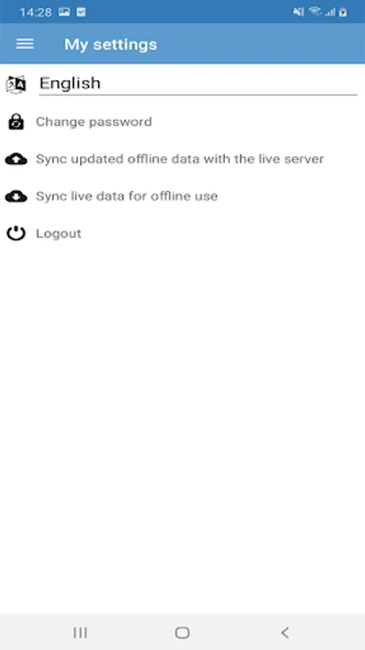Screen dimensions: 365x650
Task: Tap the power logout icon
Action: [16, 234]
